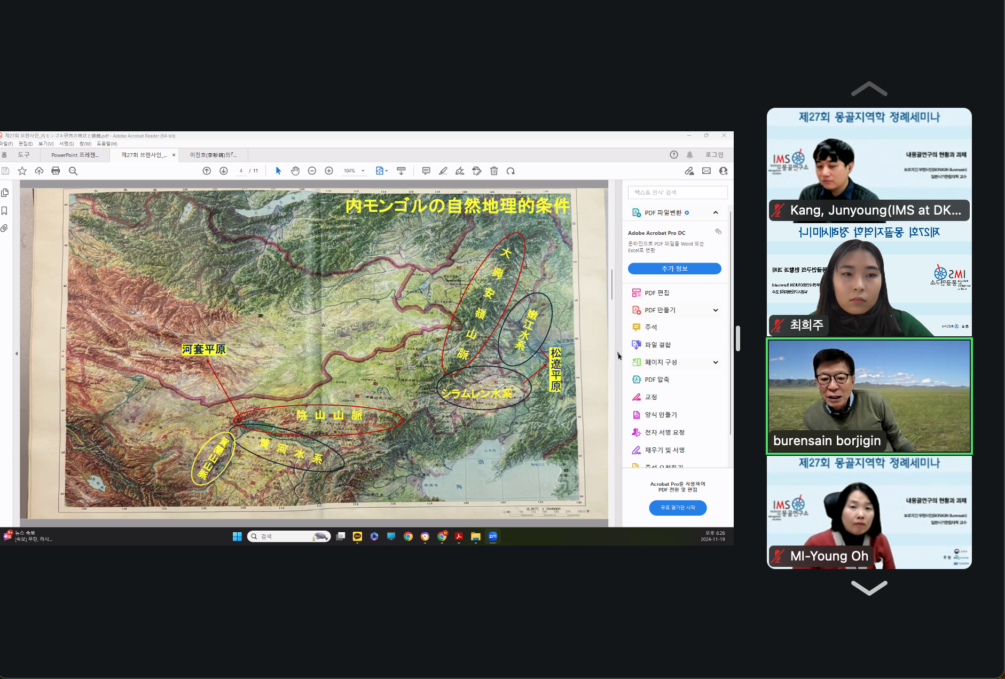Select the 채우기 및 서명 tool
The width and height of the screenshot is (1005, 679).
point(658,450)
